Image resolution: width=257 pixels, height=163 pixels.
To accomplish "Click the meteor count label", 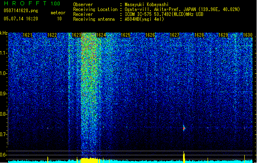I will pyautogui.click(x=58, y=13).
